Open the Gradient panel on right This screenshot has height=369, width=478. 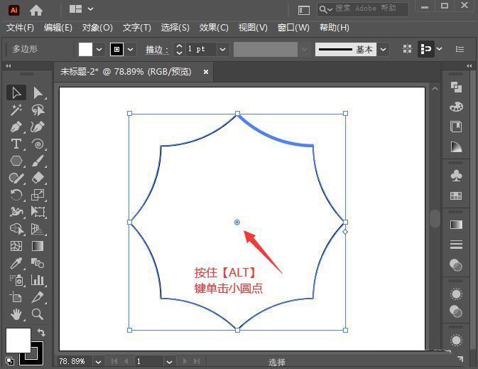456,225
